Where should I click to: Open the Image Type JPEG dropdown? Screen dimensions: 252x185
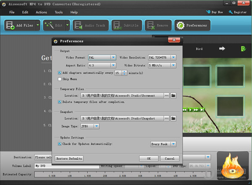(90, 126)
